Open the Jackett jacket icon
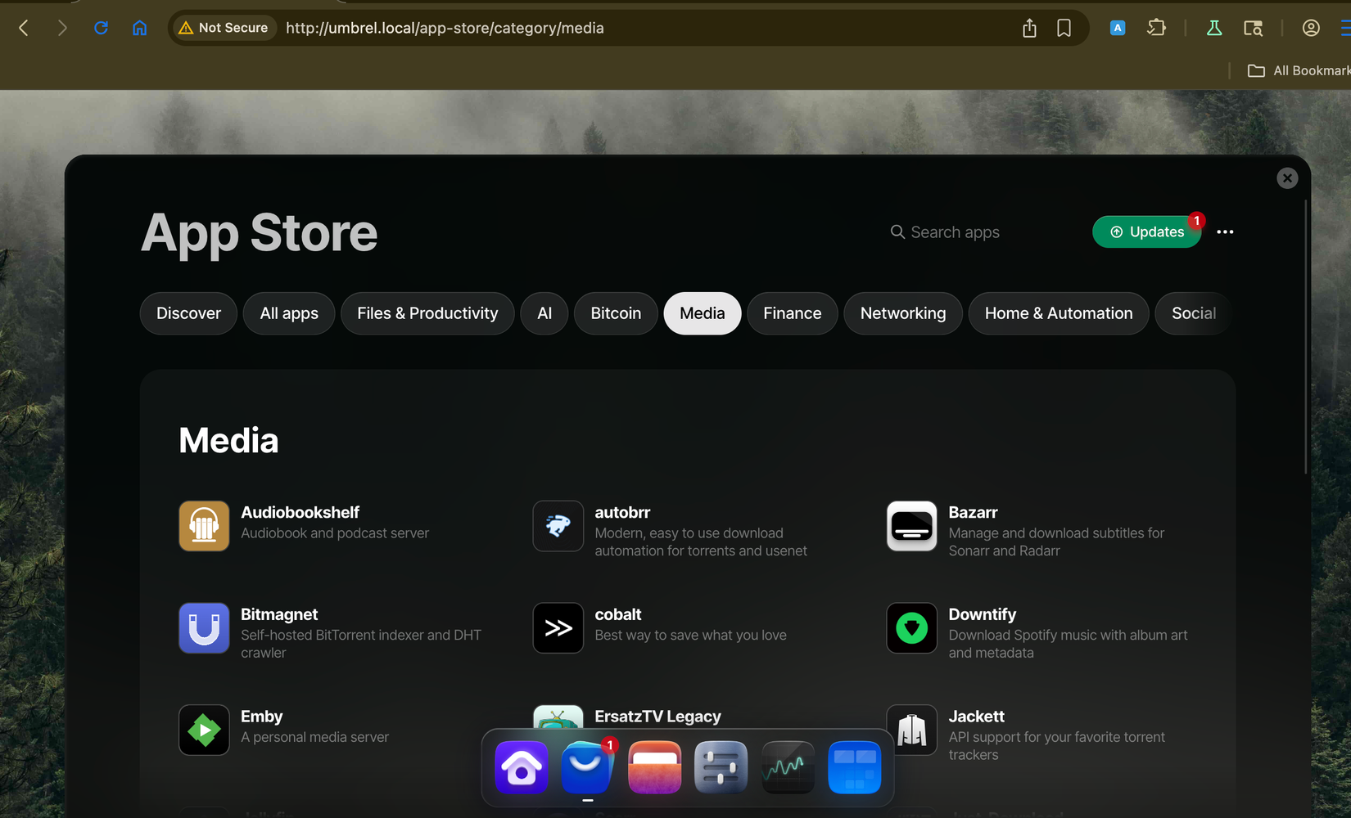The height and width of the screenshot is (818, 1351). tap(912, 730)
